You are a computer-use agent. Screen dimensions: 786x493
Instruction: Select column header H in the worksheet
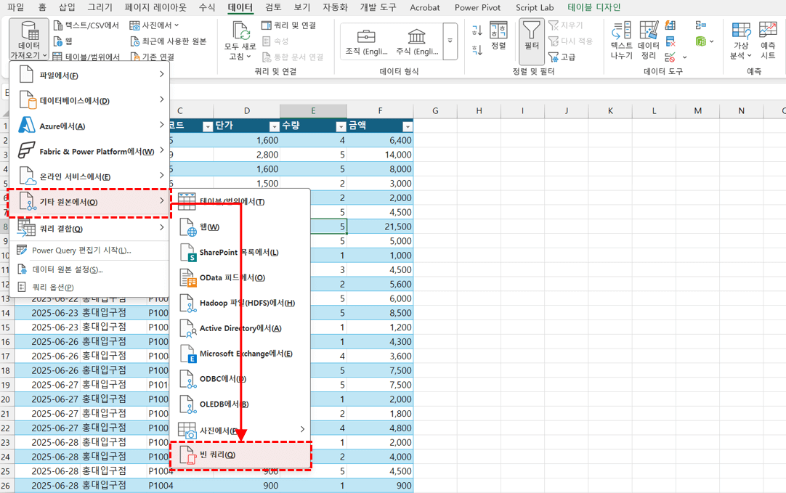click(x=479, y=111)
